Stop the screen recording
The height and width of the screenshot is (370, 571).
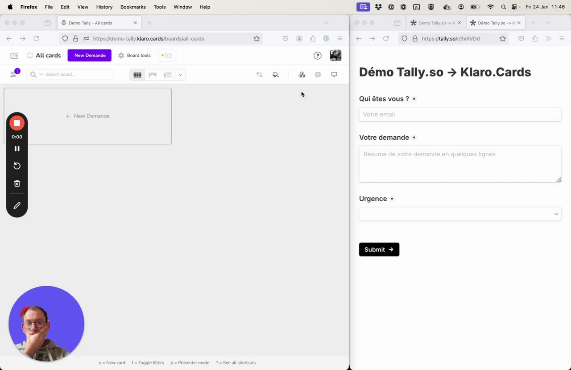click(x=17, y=123)
